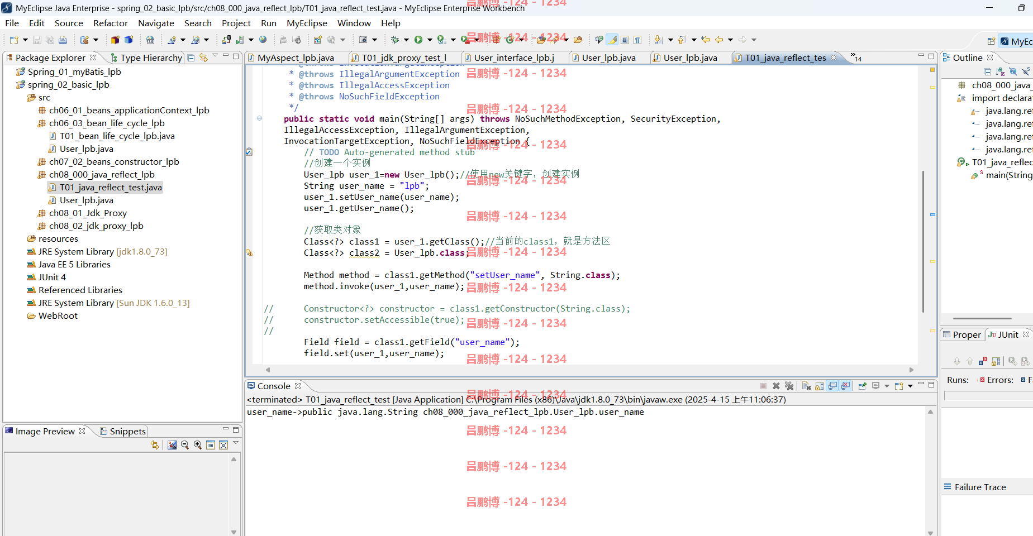Click Remove All Terminated Launches icon
The height and width of the screenshot is (536, 1033).
(789, 386)
